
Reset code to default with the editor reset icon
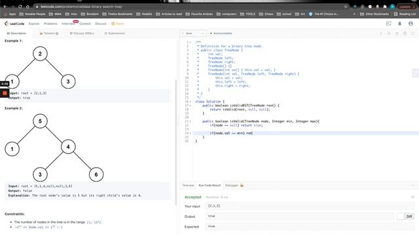pos(397,33)
